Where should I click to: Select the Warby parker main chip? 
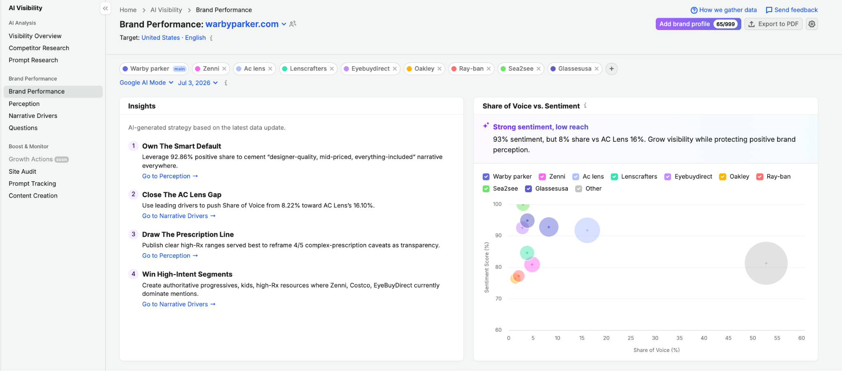click(x=154, y=69)
